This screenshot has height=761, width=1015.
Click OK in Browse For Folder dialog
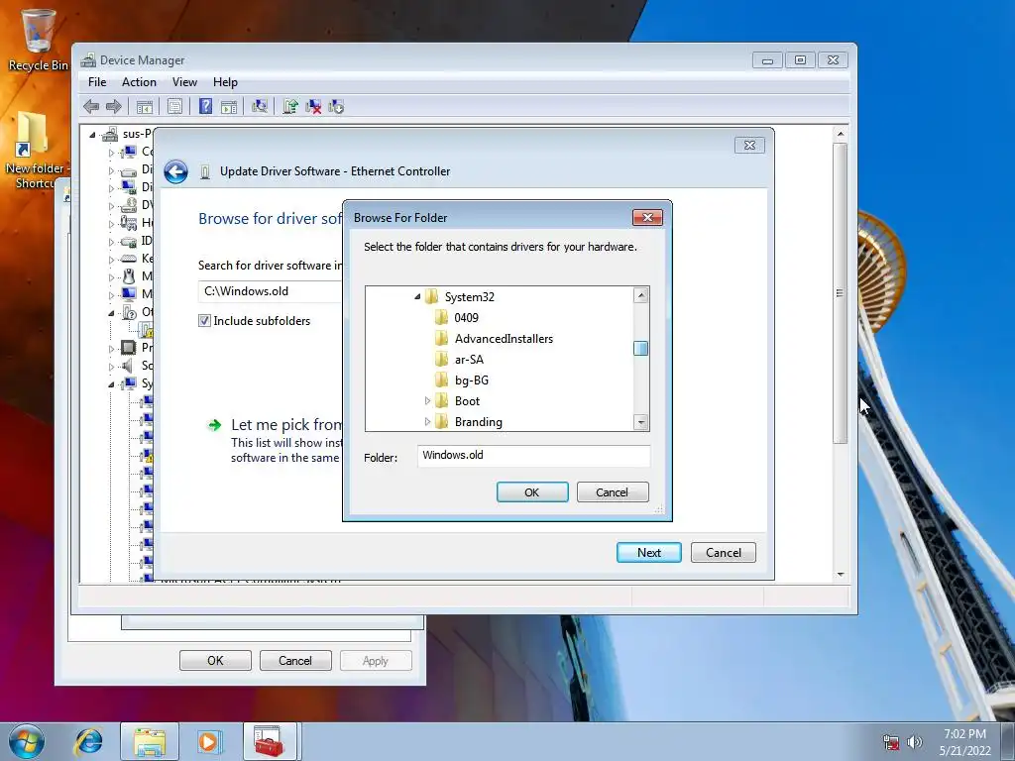[x=532, y=492]
